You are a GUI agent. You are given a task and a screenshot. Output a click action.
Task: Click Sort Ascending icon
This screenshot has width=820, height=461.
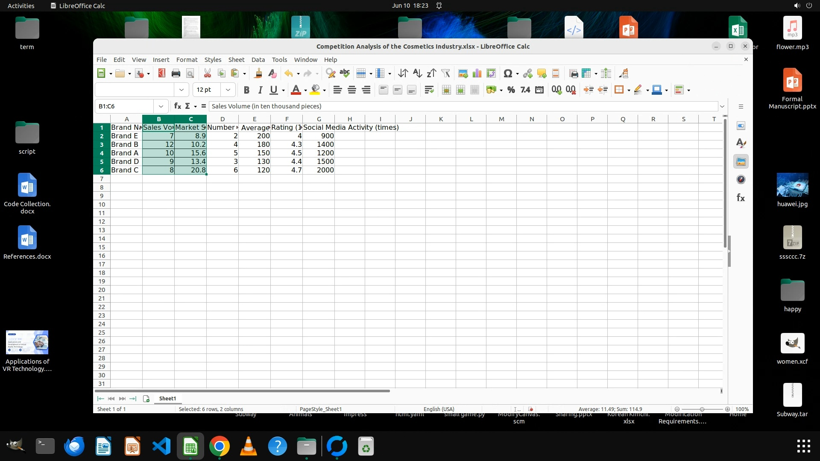point(417,73)
